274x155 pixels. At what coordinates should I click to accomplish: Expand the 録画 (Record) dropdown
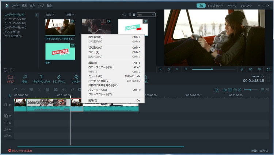tap(70, 15)
